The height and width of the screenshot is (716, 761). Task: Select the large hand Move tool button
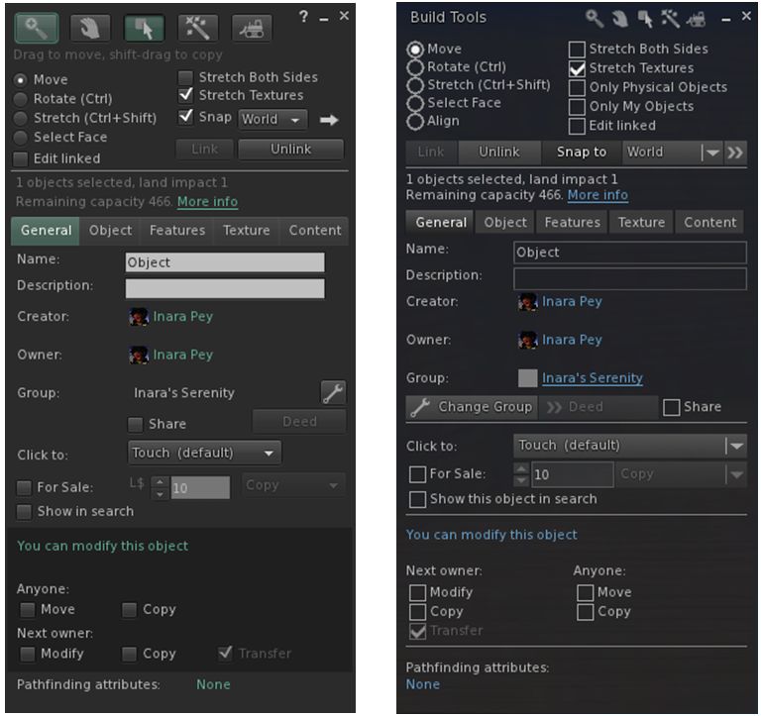click(90, 28)
